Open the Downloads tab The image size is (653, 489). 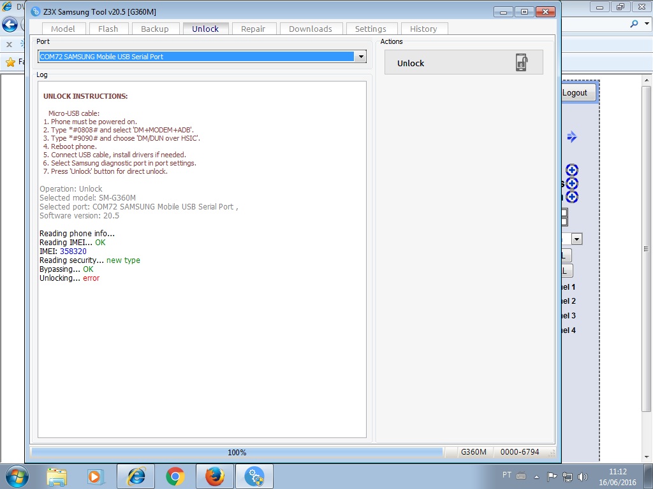click(311, 29)
